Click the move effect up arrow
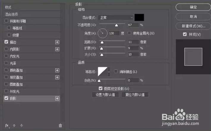 14,125
